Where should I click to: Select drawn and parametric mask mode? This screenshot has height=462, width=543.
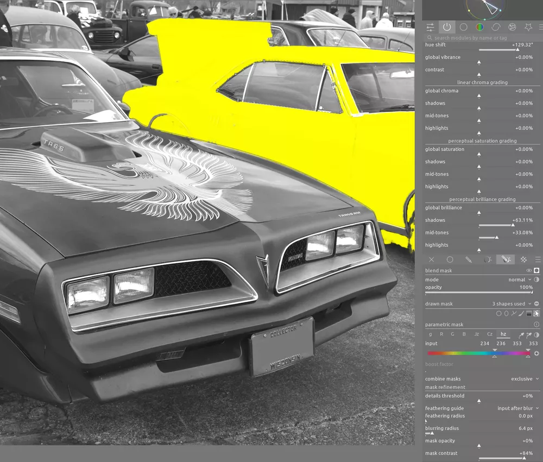coord(506,260)
